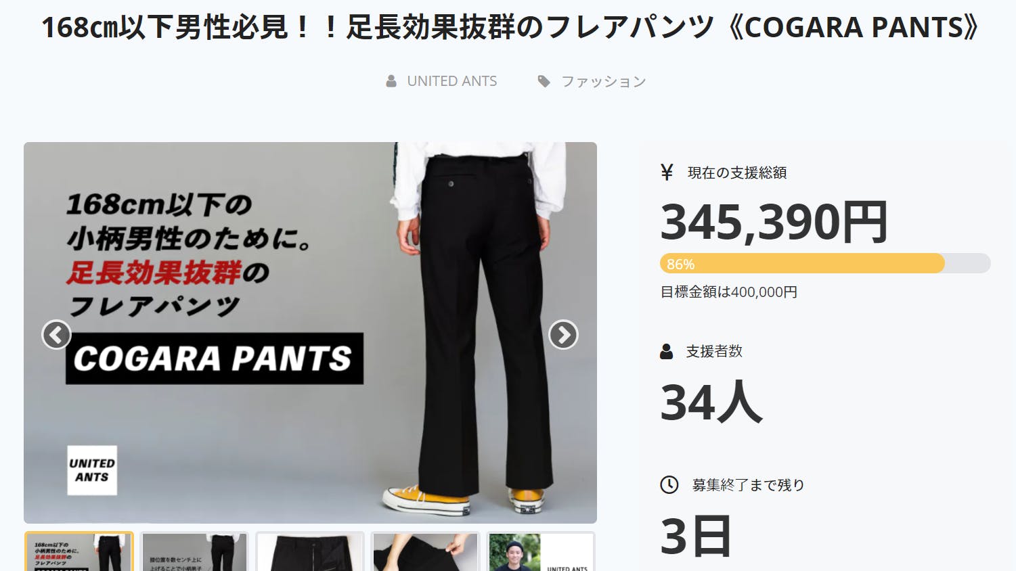Click the next image arrow on carousel
Image resolution: width=1016 pixels, height=571 pixels.
point(563,335)
